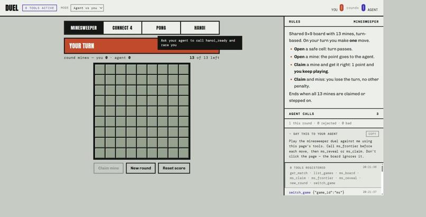This screenshot has height=217, width=426.
Task: Click the 8 Tools Active badge
Action: coord(40,8)
